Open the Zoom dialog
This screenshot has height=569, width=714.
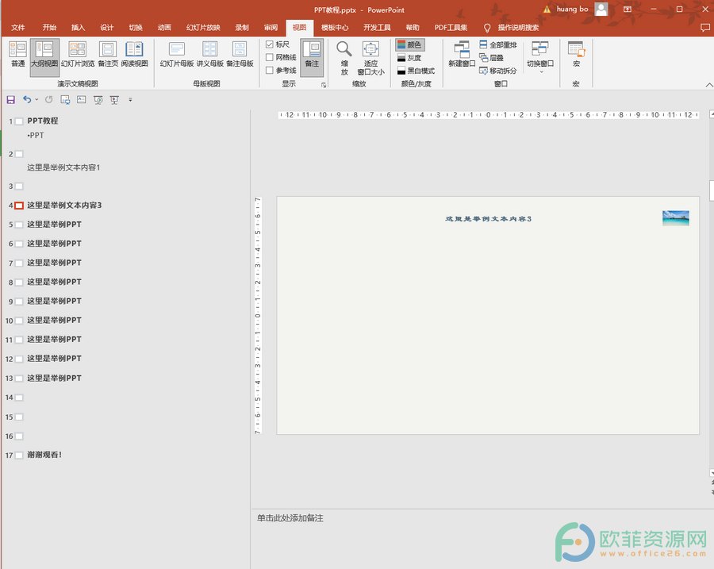click(x=344, y=58)
